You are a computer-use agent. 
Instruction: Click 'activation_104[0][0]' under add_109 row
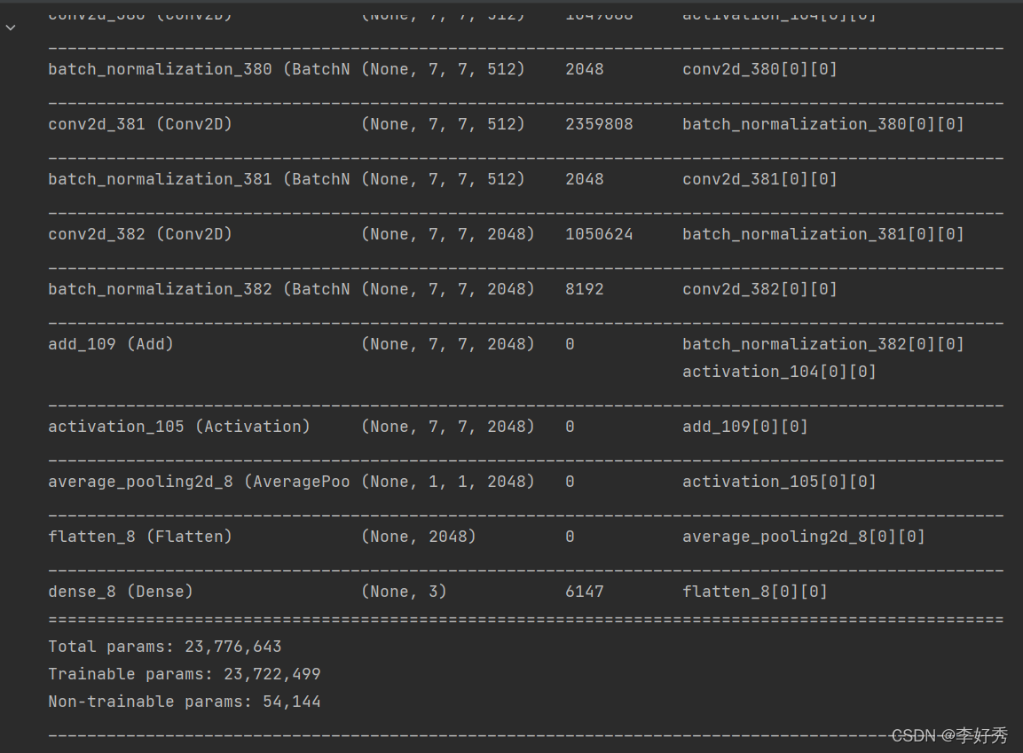click(x=779, y=372)
